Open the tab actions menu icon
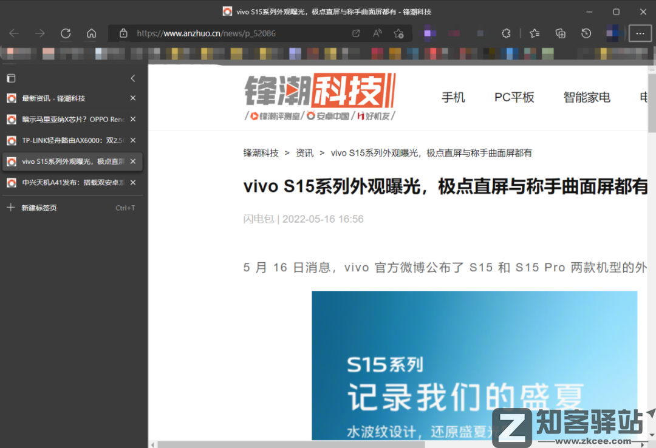 point(11,78)
